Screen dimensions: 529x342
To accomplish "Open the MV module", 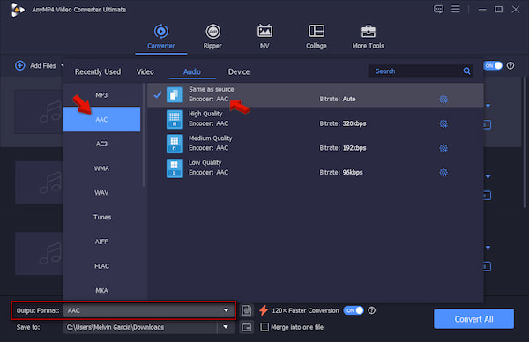I will [264, 36].
